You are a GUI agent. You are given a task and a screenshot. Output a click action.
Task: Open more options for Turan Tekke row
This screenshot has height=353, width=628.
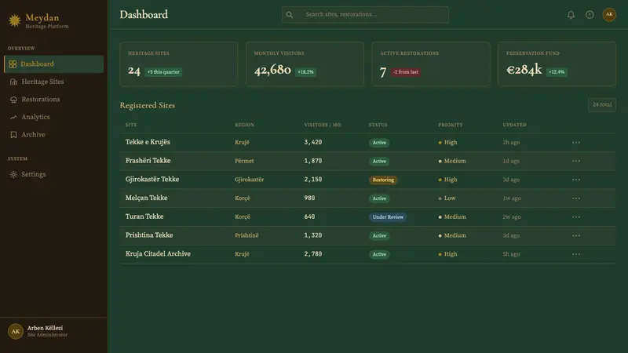click(576, 217)
